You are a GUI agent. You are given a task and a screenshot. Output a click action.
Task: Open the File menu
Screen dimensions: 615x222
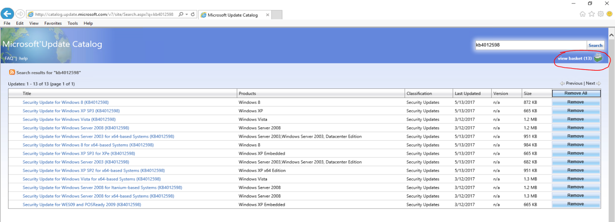pyautogui.click(x=7, y=23)
